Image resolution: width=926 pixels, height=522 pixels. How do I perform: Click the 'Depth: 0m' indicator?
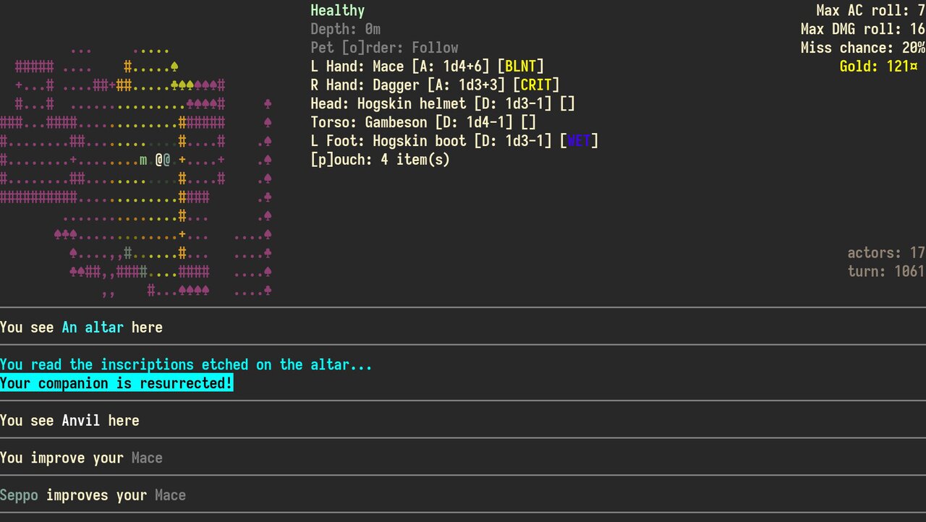click(x=346, y=30)
